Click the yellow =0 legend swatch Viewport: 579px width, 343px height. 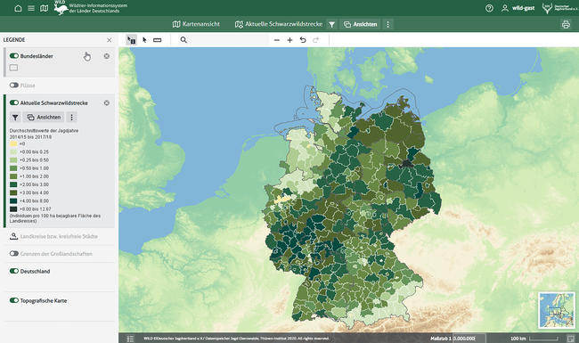click(x=13, y=143)
